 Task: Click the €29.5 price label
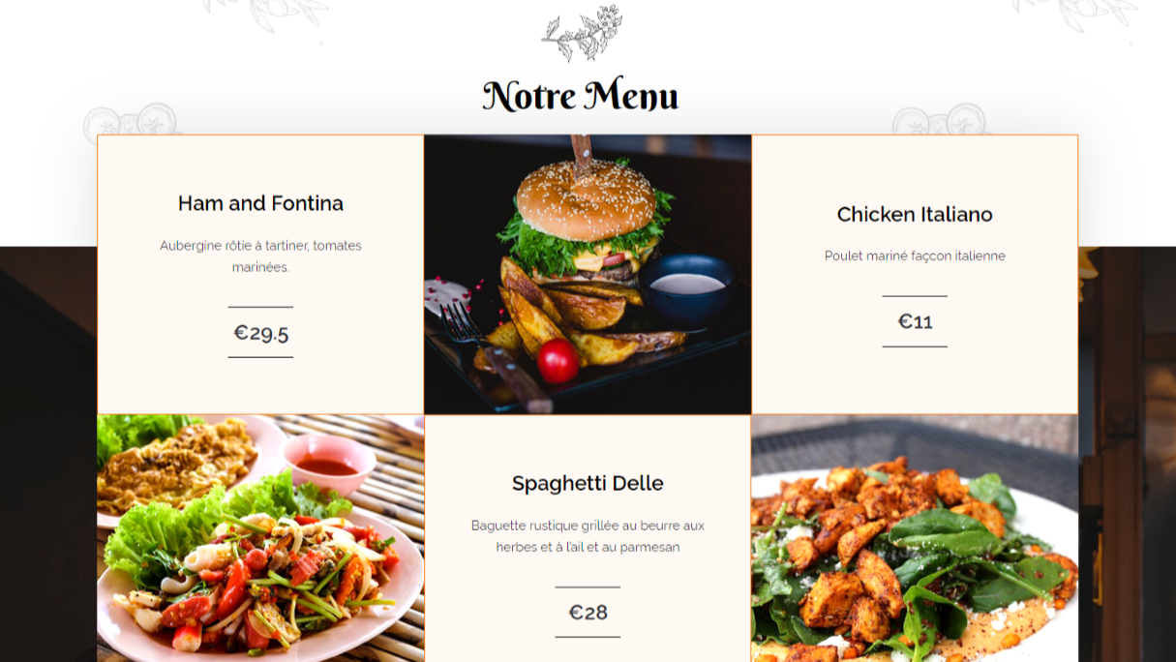260,333
